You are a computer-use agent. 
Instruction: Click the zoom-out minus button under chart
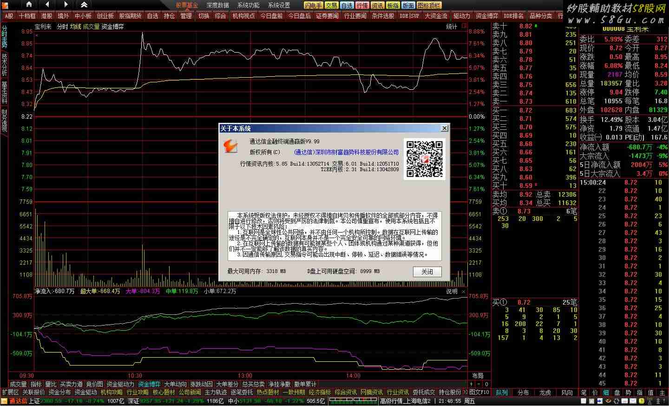point(479,384)
